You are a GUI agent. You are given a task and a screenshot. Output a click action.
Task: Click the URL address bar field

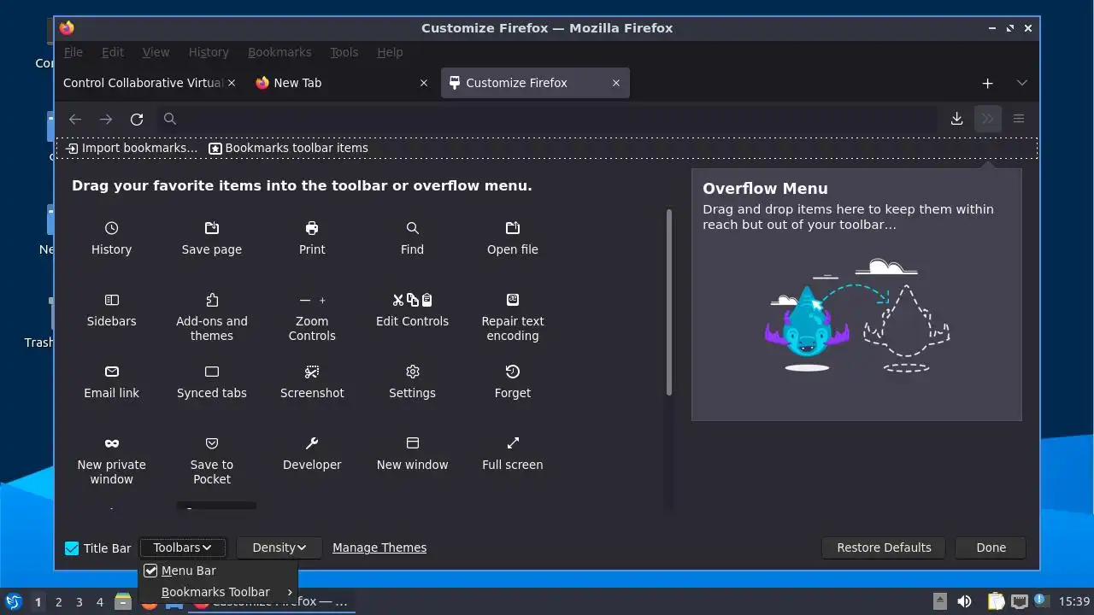coord(547,119)
